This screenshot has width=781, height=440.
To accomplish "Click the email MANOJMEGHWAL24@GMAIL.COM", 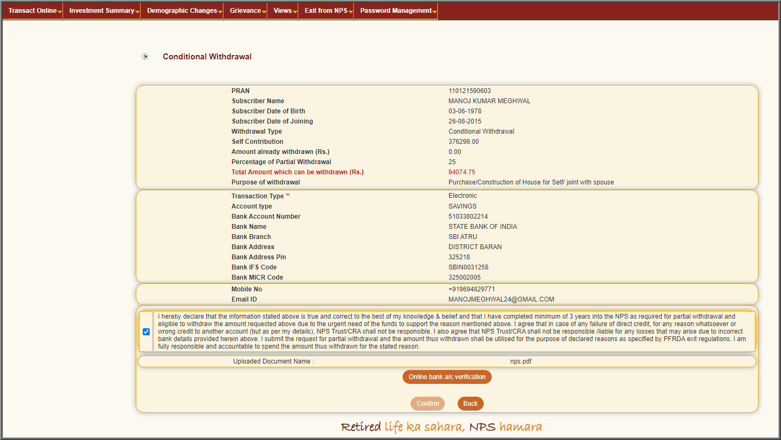I will [x=501, y=299].
